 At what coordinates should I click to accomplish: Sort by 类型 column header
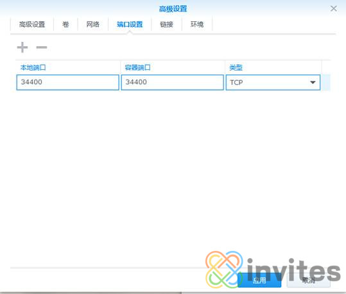(236, 67)
